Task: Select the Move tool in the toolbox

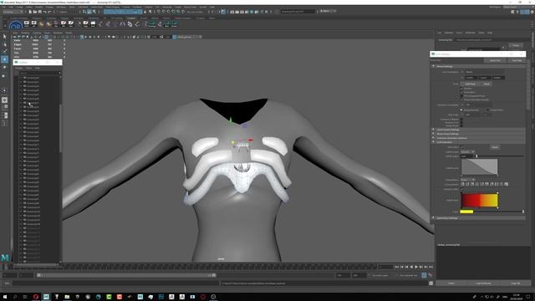Action: (4, 59)
